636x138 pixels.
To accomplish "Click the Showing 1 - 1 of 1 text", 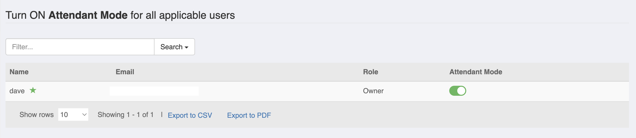I will pos(125,114).
